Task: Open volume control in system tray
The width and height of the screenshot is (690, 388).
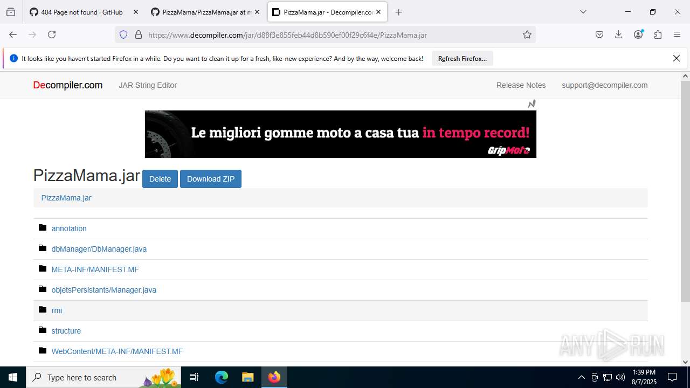Action: [620, 377]
